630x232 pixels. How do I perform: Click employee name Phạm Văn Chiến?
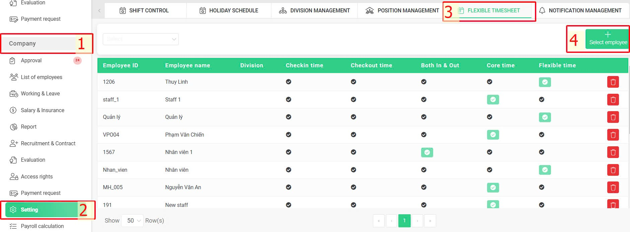click(x=184, y=135)
